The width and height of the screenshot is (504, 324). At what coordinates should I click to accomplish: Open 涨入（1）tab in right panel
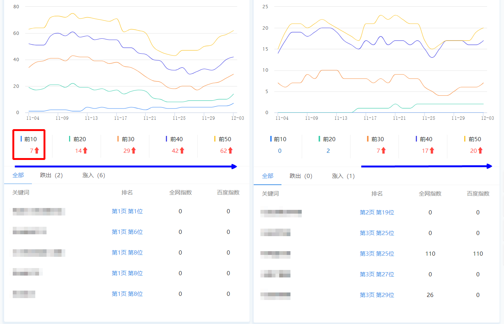pyautogui.click(x=343, y=176)
